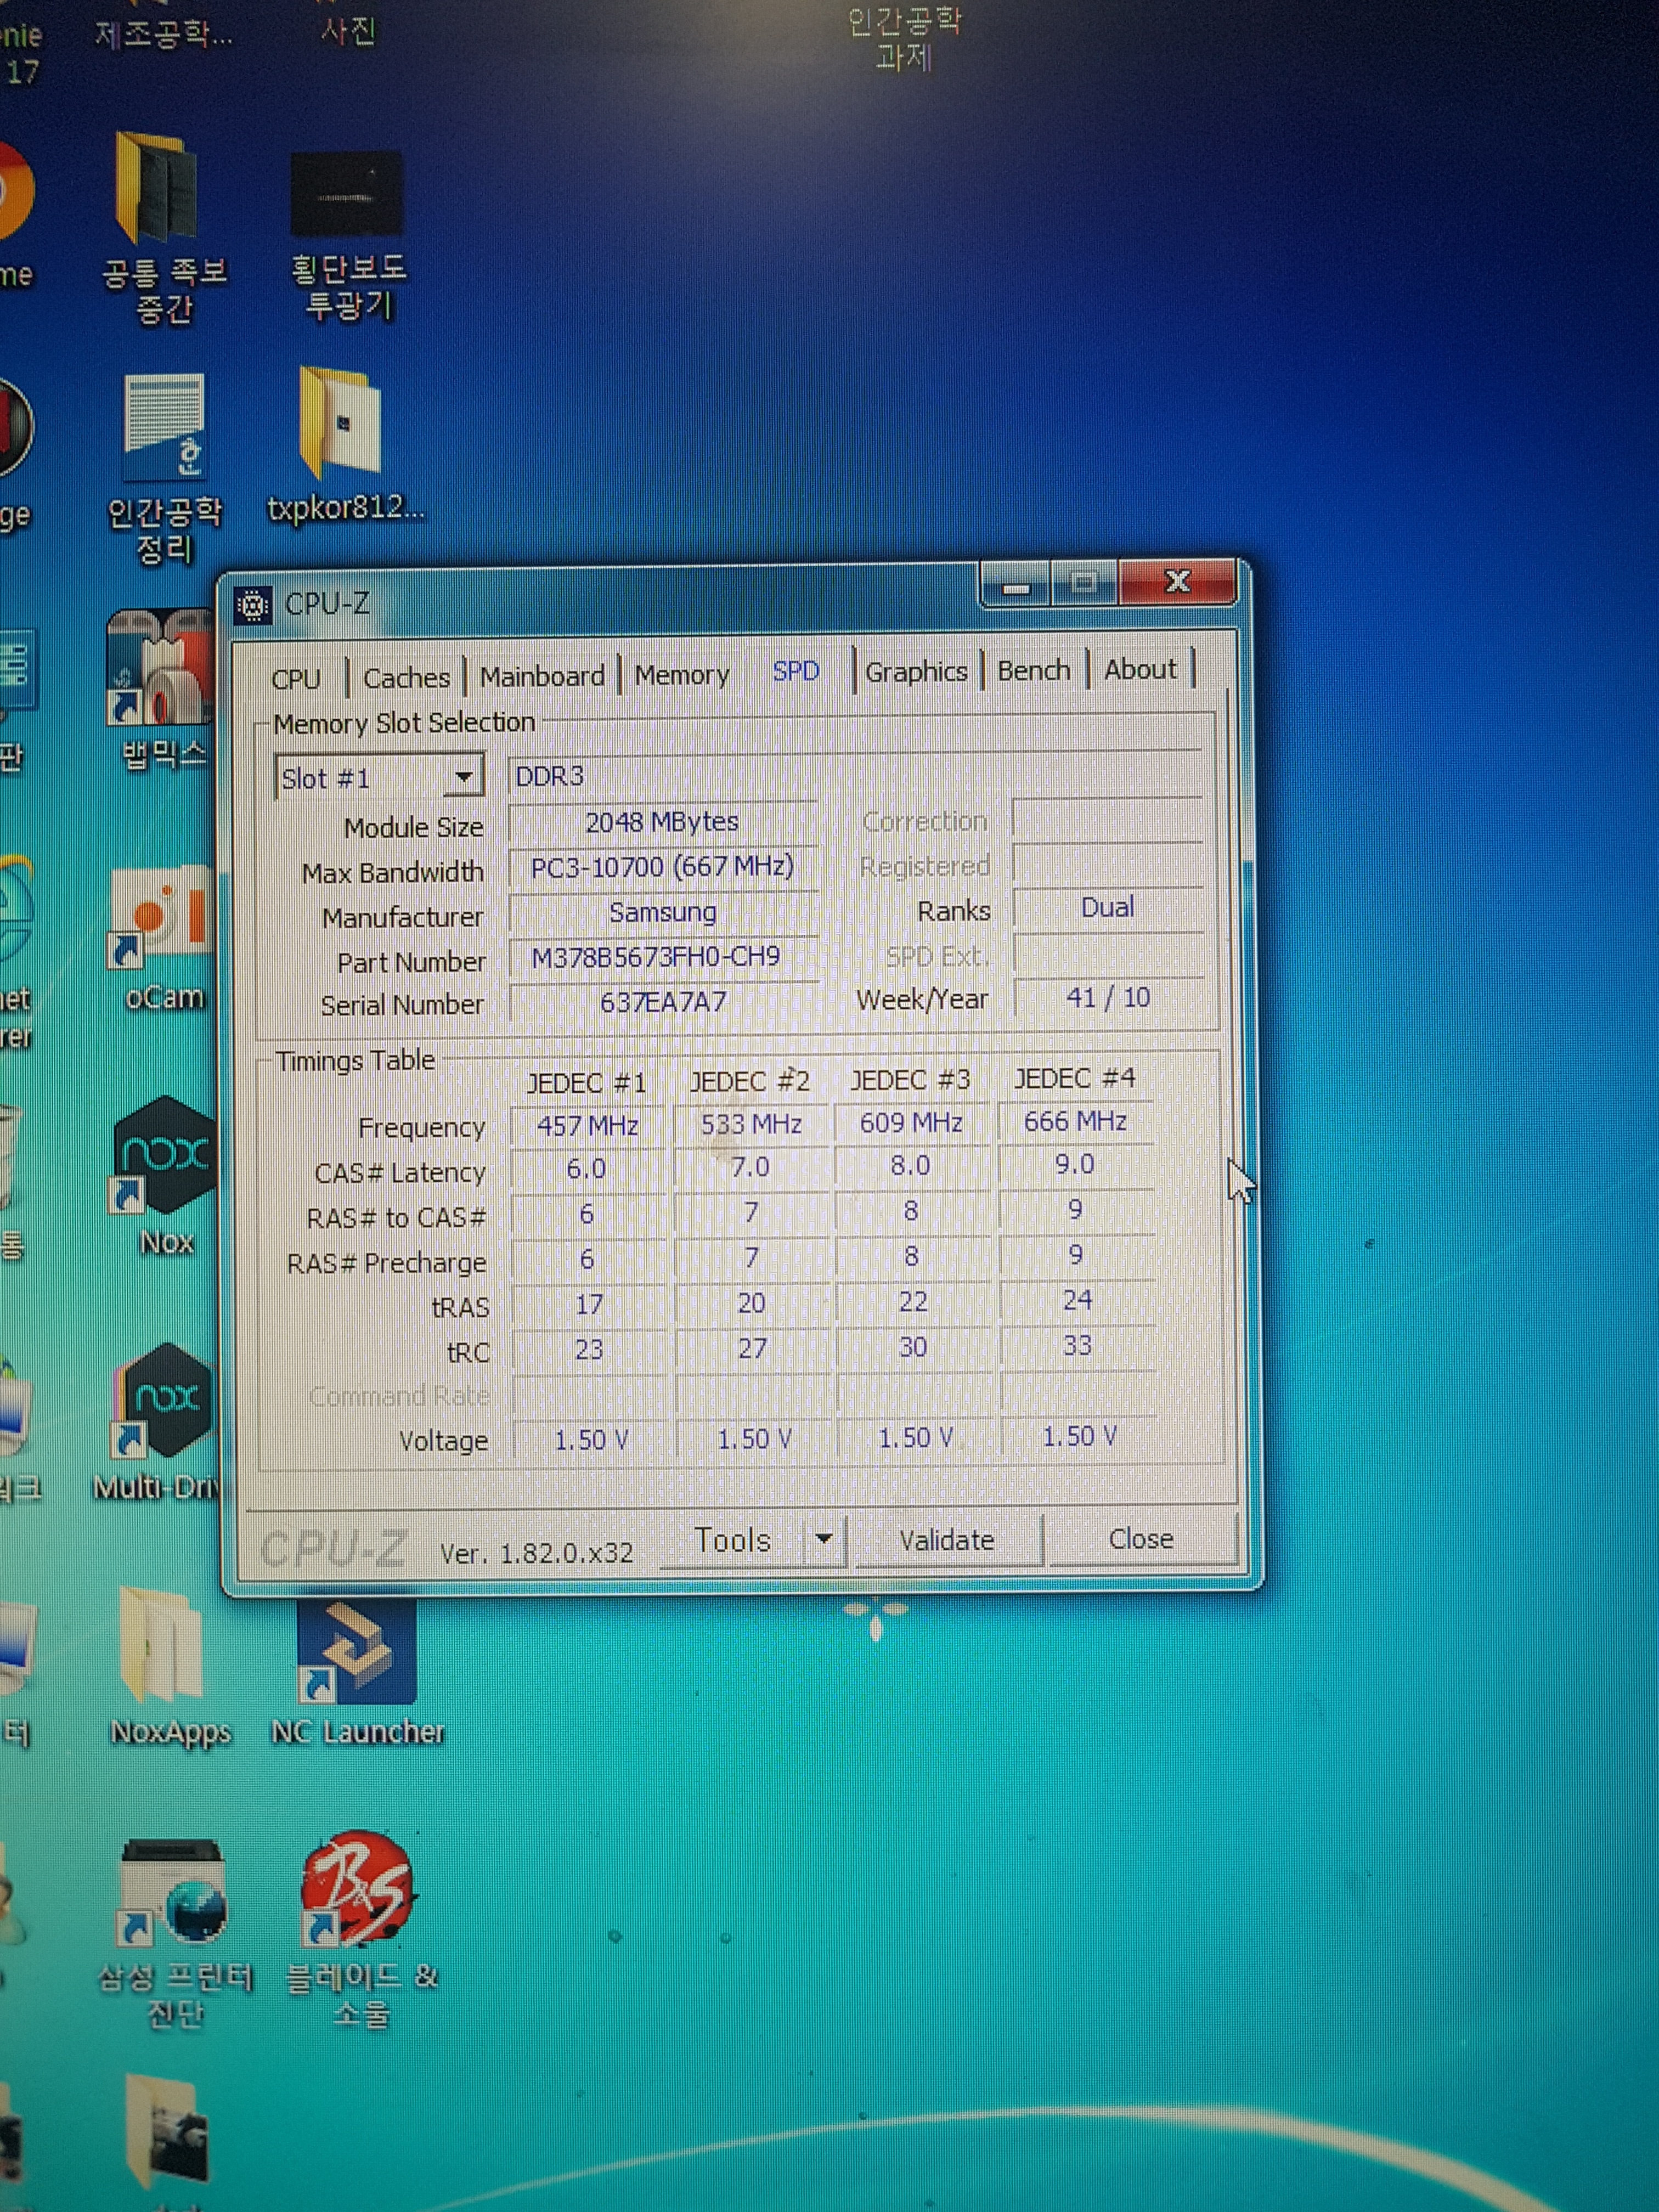Click the JEDEC #4 frequency 666 MHz
This screenshot has width=1659, height=2212.
point(1075,1121)
